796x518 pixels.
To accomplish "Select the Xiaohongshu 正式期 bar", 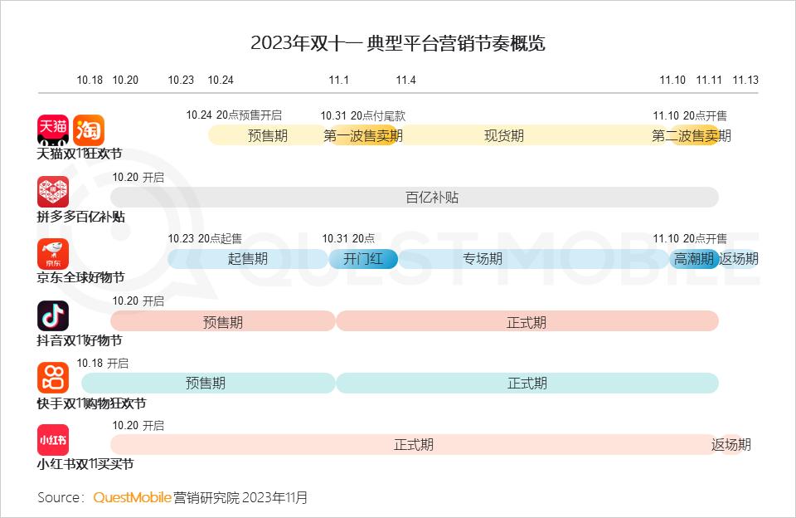I will 415,444.
